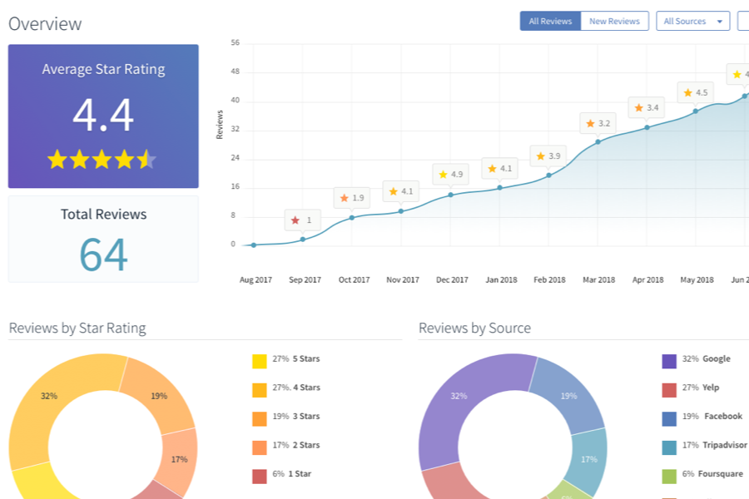Click the Google purple legend swatch
749x499 pixels.
[669, 362]
